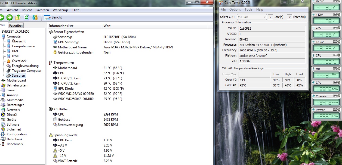This screenshot has width=342, height=165.
Task: Open the Werkzeuge menu
Action: [x=61, y=10]
